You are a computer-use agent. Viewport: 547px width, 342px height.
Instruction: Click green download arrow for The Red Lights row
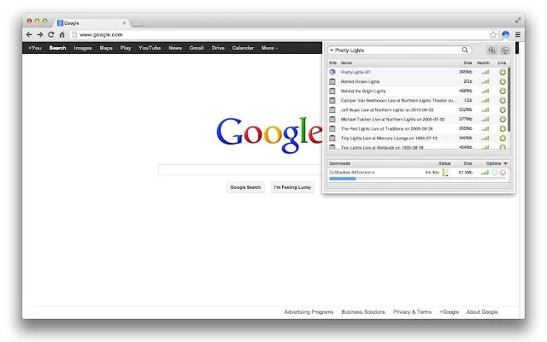point(503,129)
